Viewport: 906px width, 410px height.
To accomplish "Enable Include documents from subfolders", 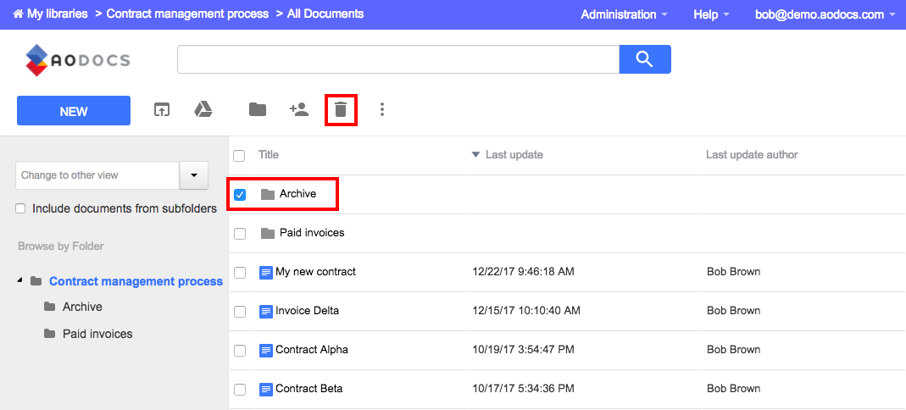I will click(x=21, y=208).
